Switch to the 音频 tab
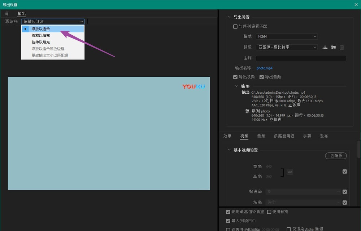The width and height of the screenshot is (361, 231). (261, 136)
